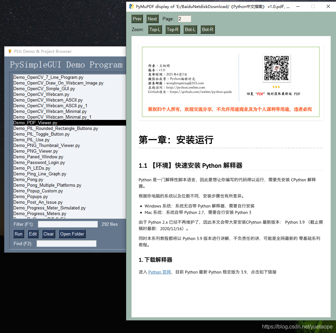Go to the Next PDF page
336x333 pixels.
[x=152, y=19]
